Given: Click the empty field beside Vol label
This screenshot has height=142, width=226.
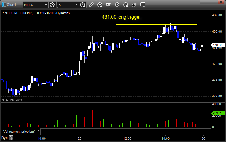Looking at the screenshot, I should tap(125, 132).
